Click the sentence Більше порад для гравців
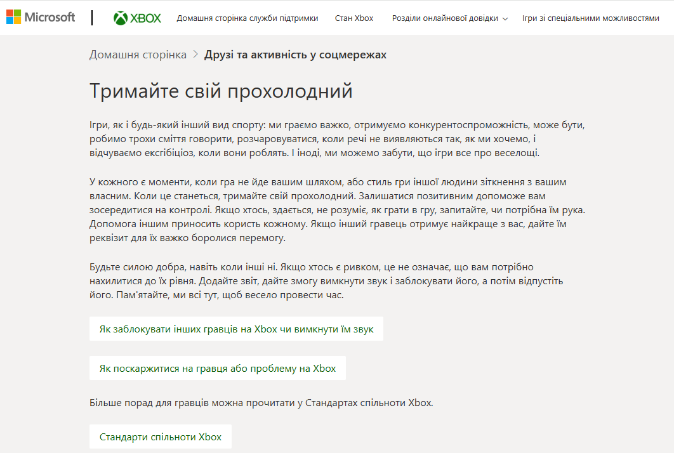Image resolution: width=674 pixels, height=453 pixels. click(x=261, y=402)
